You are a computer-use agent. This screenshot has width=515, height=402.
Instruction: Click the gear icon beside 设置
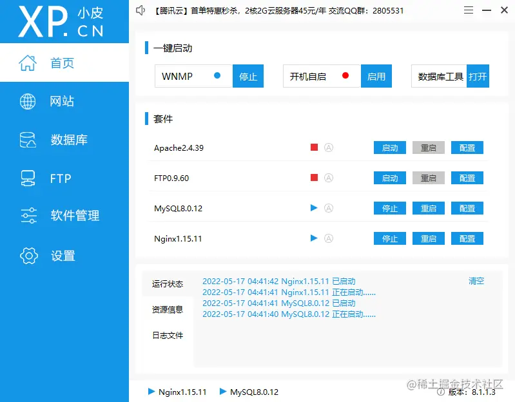(29, 256)
